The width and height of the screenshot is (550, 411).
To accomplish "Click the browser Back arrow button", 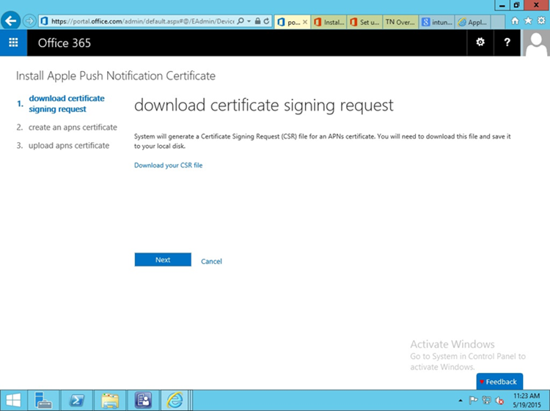I will click(10, 21).
